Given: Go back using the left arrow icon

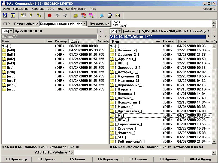Looking at the screenshot, I should point(57,15).
